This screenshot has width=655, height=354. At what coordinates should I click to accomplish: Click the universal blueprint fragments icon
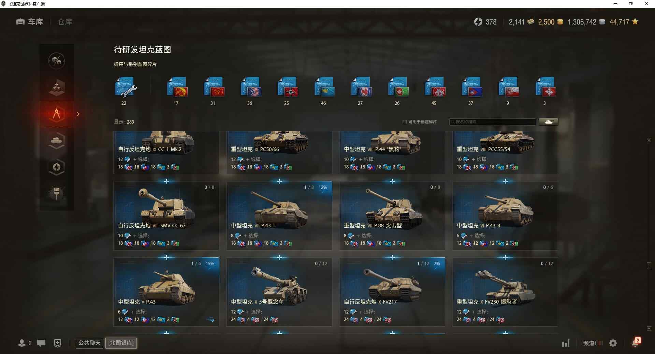point(125,87)
